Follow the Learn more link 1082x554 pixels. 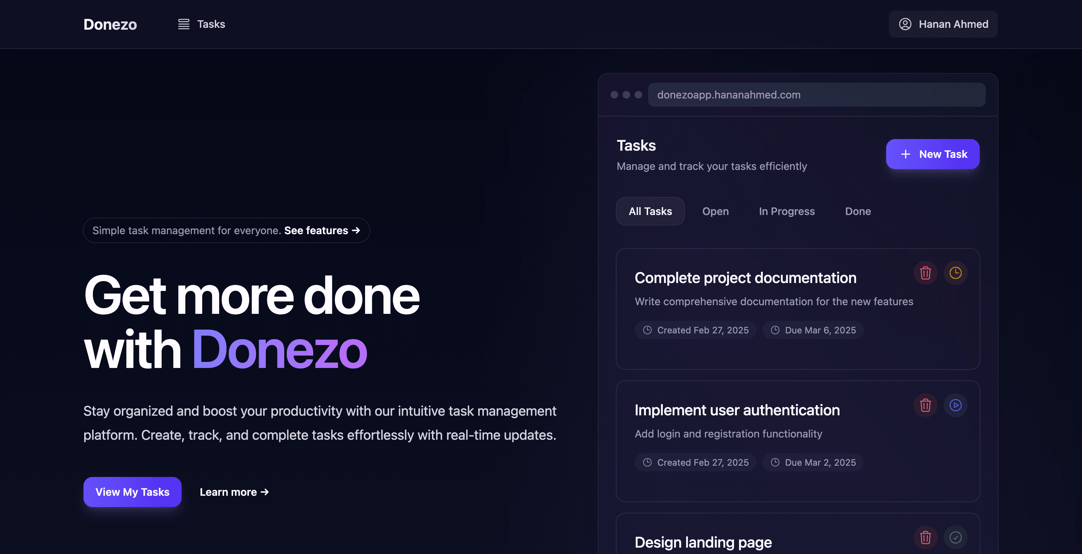(x=234, y=492)
